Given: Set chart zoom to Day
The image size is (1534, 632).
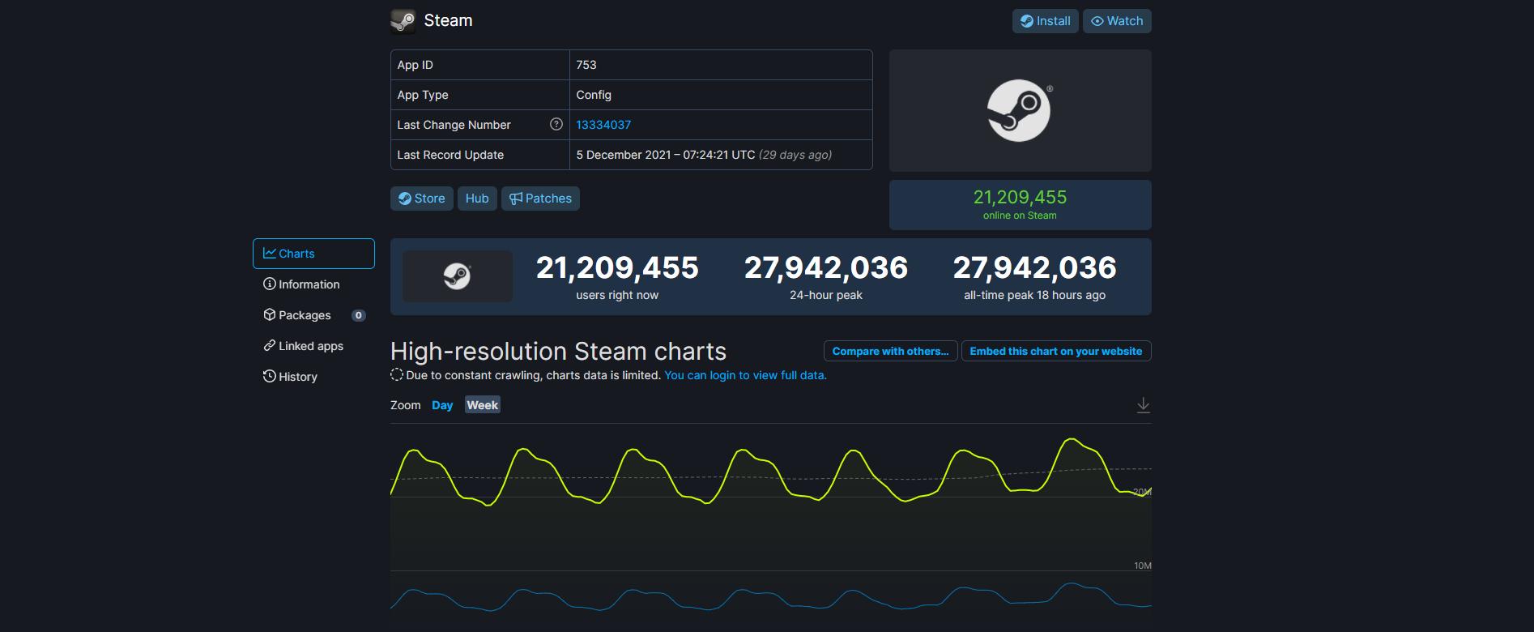Looking at the screenshot, I should (x=442, y=405).
